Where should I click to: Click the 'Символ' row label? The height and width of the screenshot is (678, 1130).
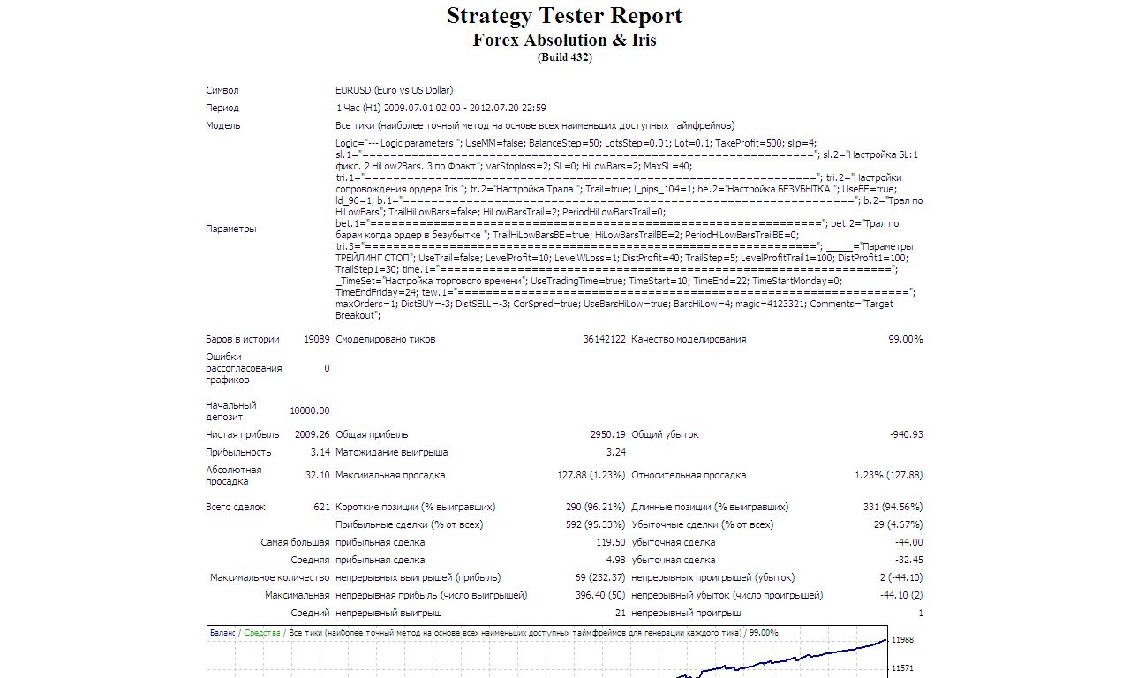[x=222, y=90]
